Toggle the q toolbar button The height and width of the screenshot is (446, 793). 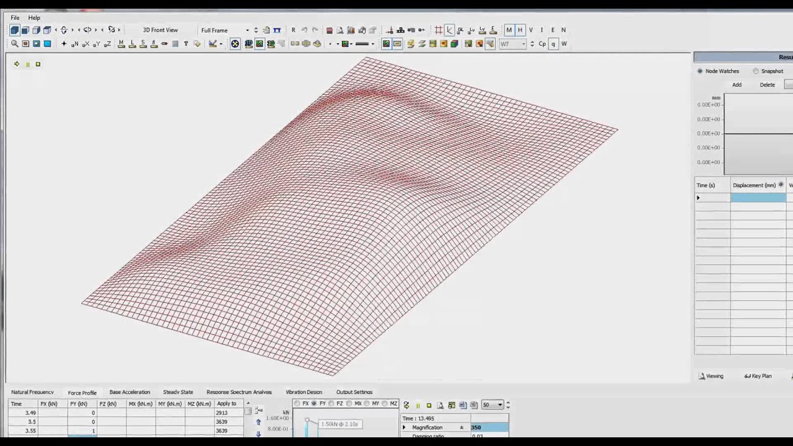[553, 44]
